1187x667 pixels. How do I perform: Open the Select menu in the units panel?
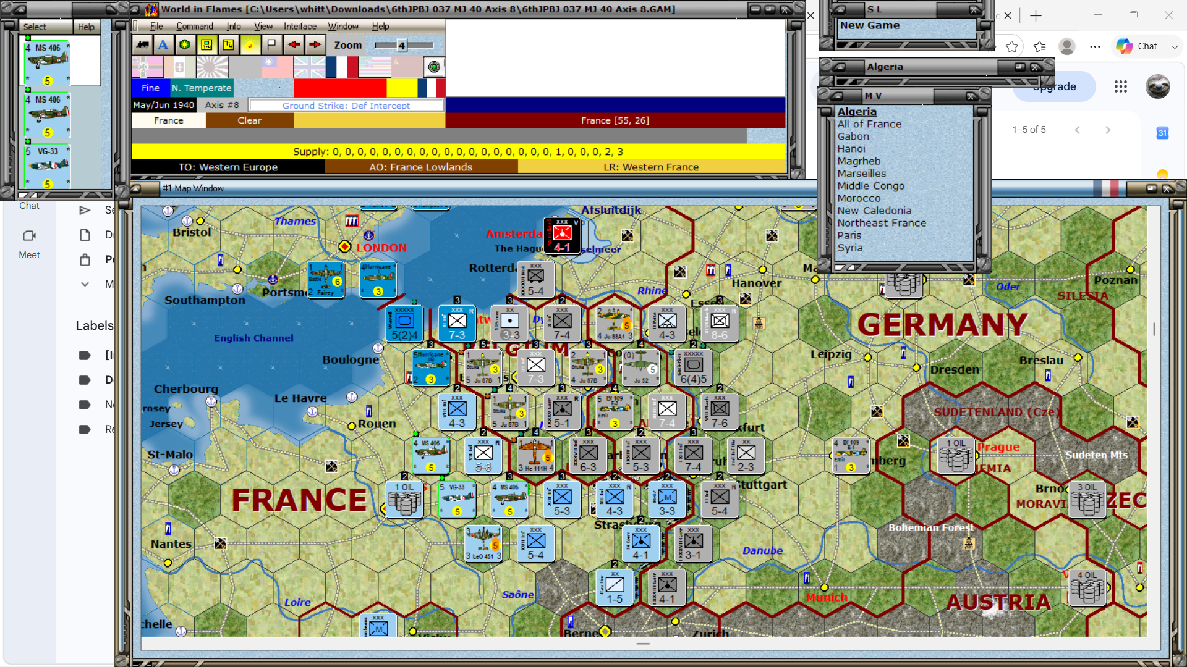tap(35, 27)
